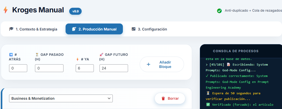The width and height of the screenshot is (282, 109).
Task: Click the Configuración sliders icon
Action: coord(134,29)
